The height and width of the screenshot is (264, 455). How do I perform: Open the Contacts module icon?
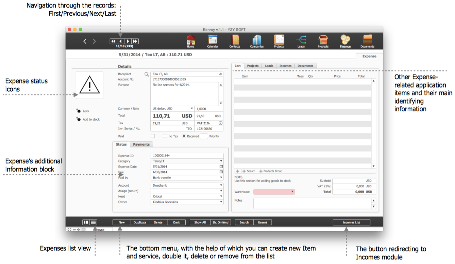coord(235,40)
